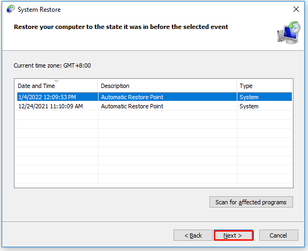Click Scan for affected programs
Image resolution: width=308 pixels, height=251 pixels.
click(x=251, y=202)
